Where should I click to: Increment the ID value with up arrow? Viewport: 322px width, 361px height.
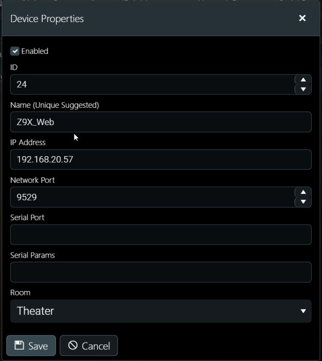[x=303, y=80]
